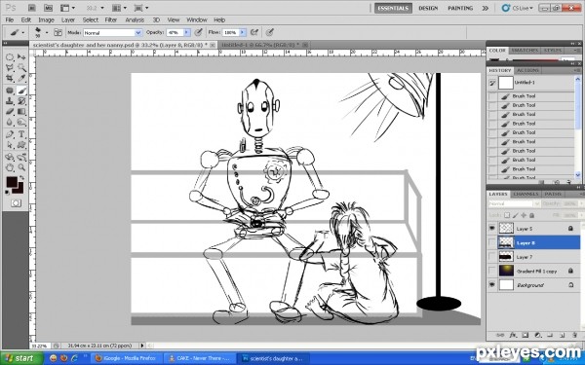Viewport: 585px width, 365px height.
Task: Select the Brush tool in toolbox
Action: [21, 91]
